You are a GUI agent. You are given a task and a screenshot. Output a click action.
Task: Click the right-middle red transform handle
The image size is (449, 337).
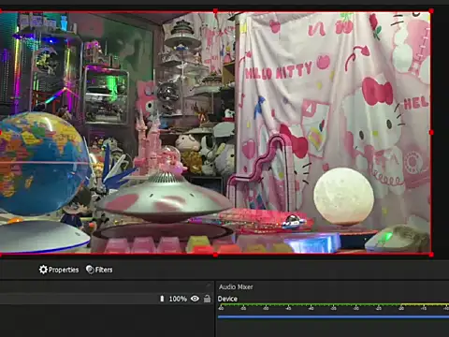[431, 133]
